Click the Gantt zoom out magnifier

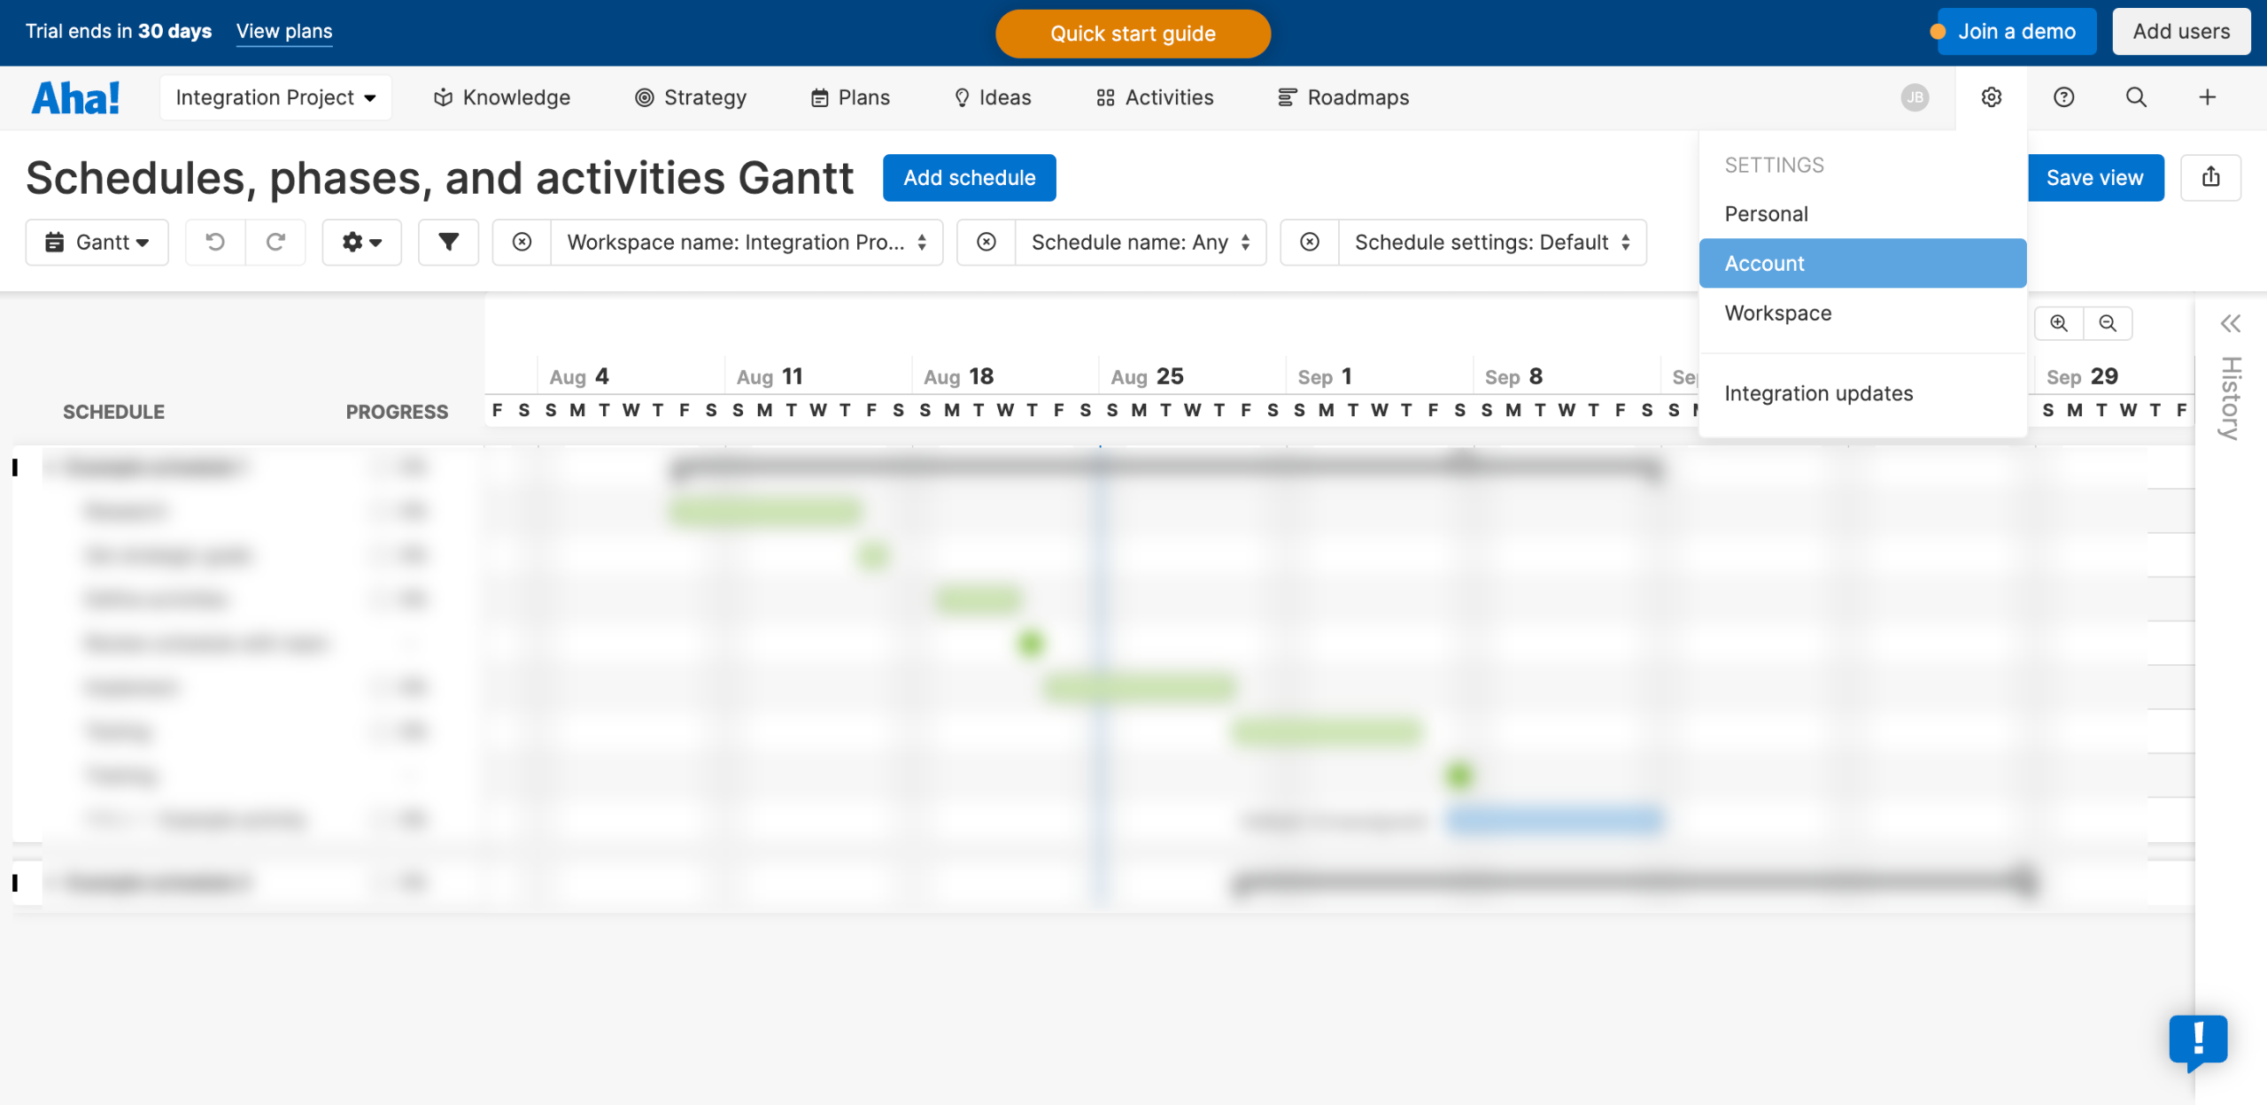2108,323
